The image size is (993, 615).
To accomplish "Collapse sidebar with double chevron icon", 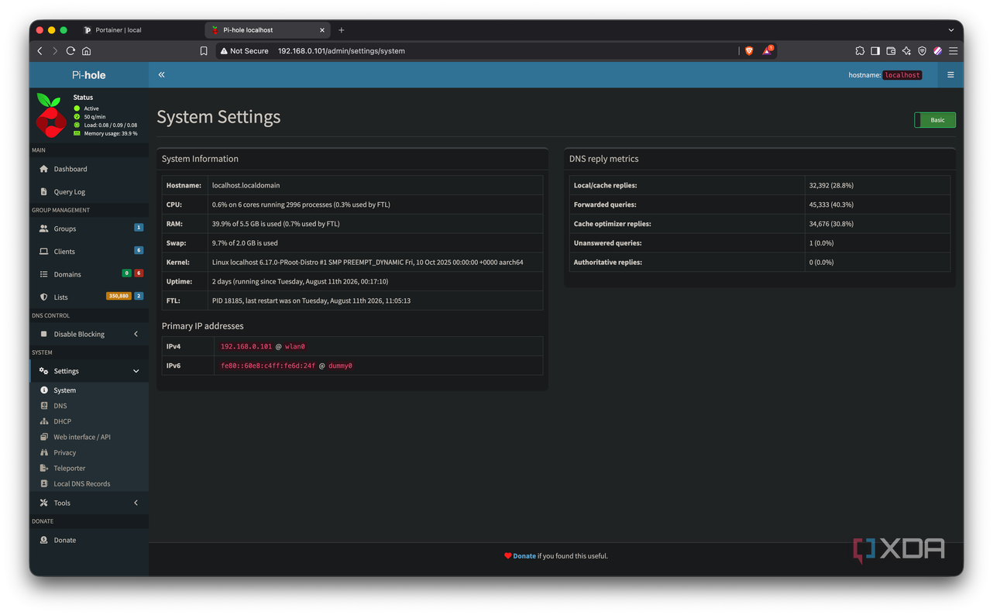I will pyautogui.click(x=161, y=75).
